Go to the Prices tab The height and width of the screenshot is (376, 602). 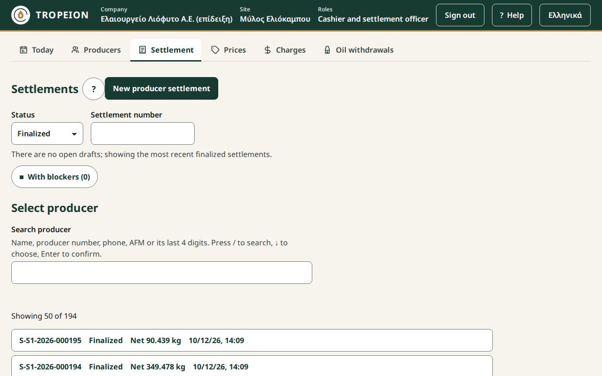229,50
